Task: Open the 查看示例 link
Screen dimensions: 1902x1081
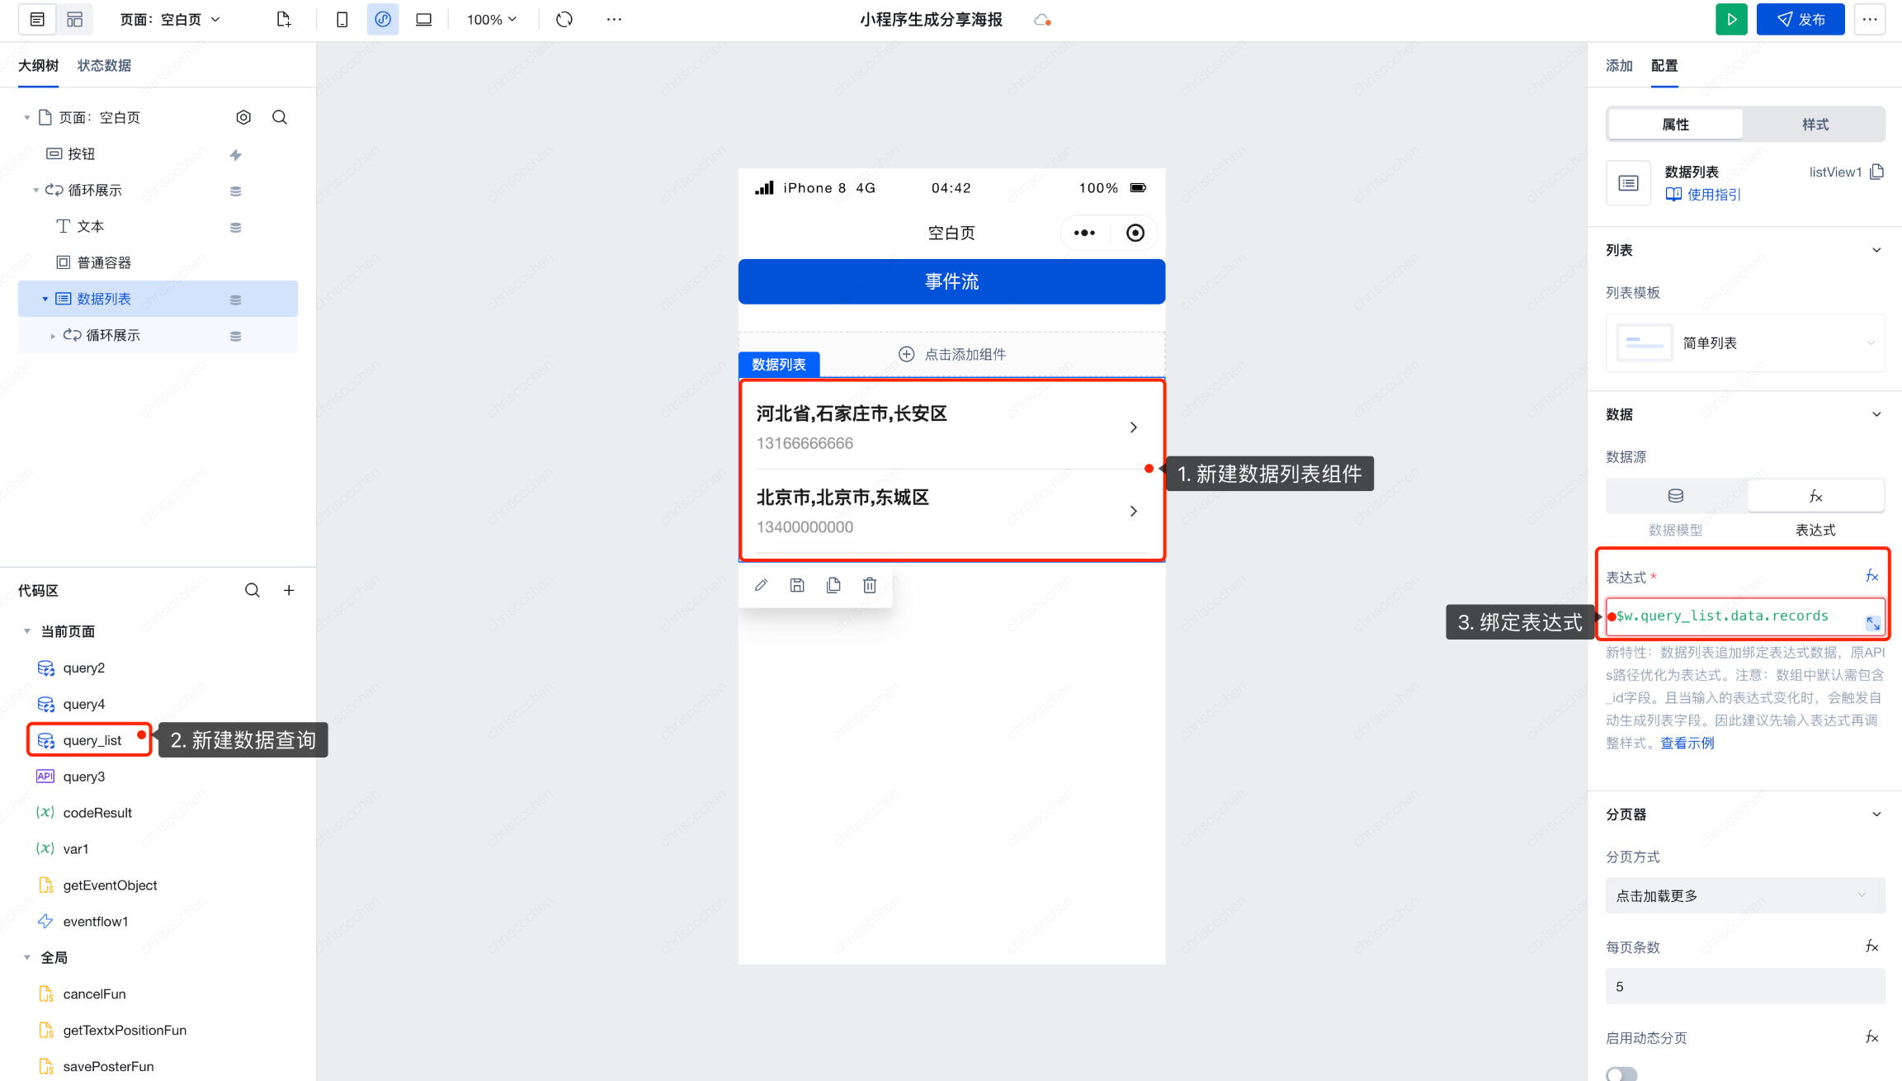Action: (x=1687, y=743)
